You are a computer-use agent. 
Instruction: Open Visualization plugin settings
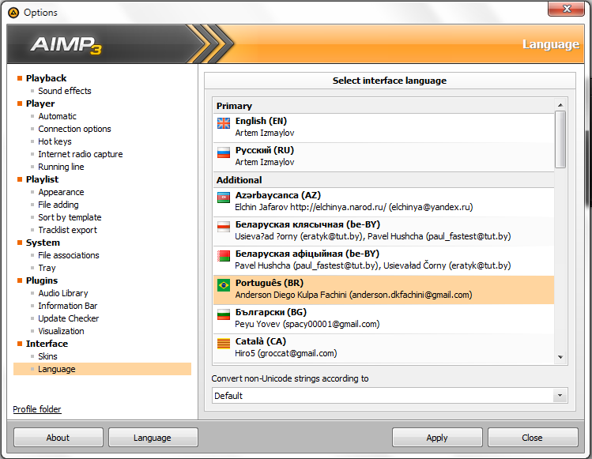(61, 331)
